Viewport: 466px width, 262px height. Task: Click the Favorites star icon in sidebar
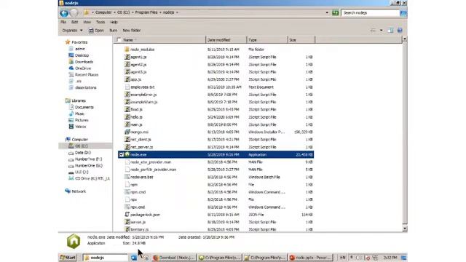pos(68,42)
